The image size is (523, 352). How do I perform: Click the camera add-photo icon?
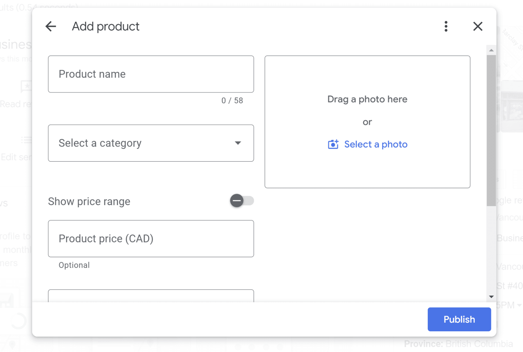[333, 144]
